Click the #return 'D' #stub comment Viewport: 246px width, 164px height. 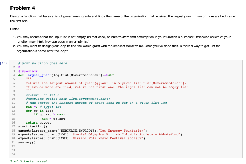pyautogui.click(x=43, y=95)
